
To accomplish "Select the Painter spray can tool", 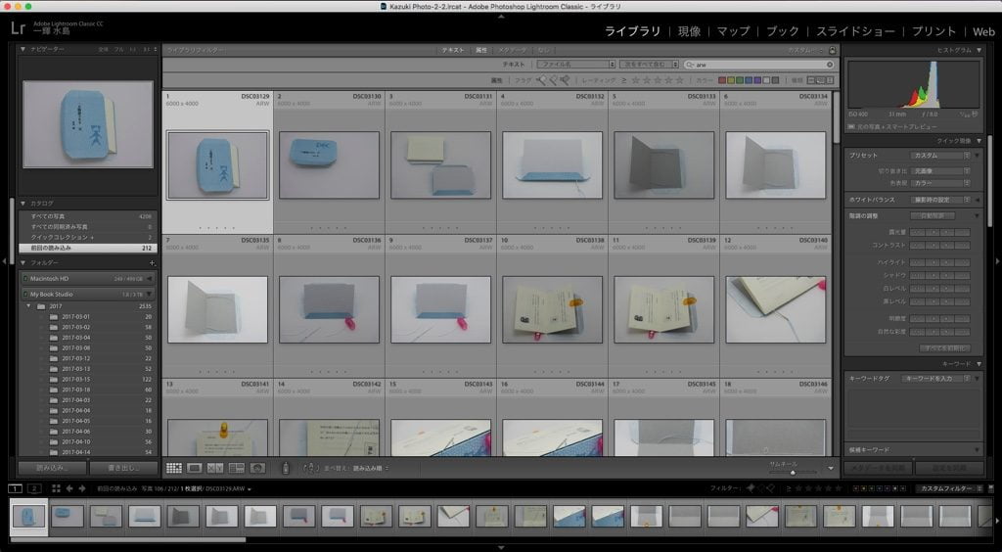I will click(286, 468).
